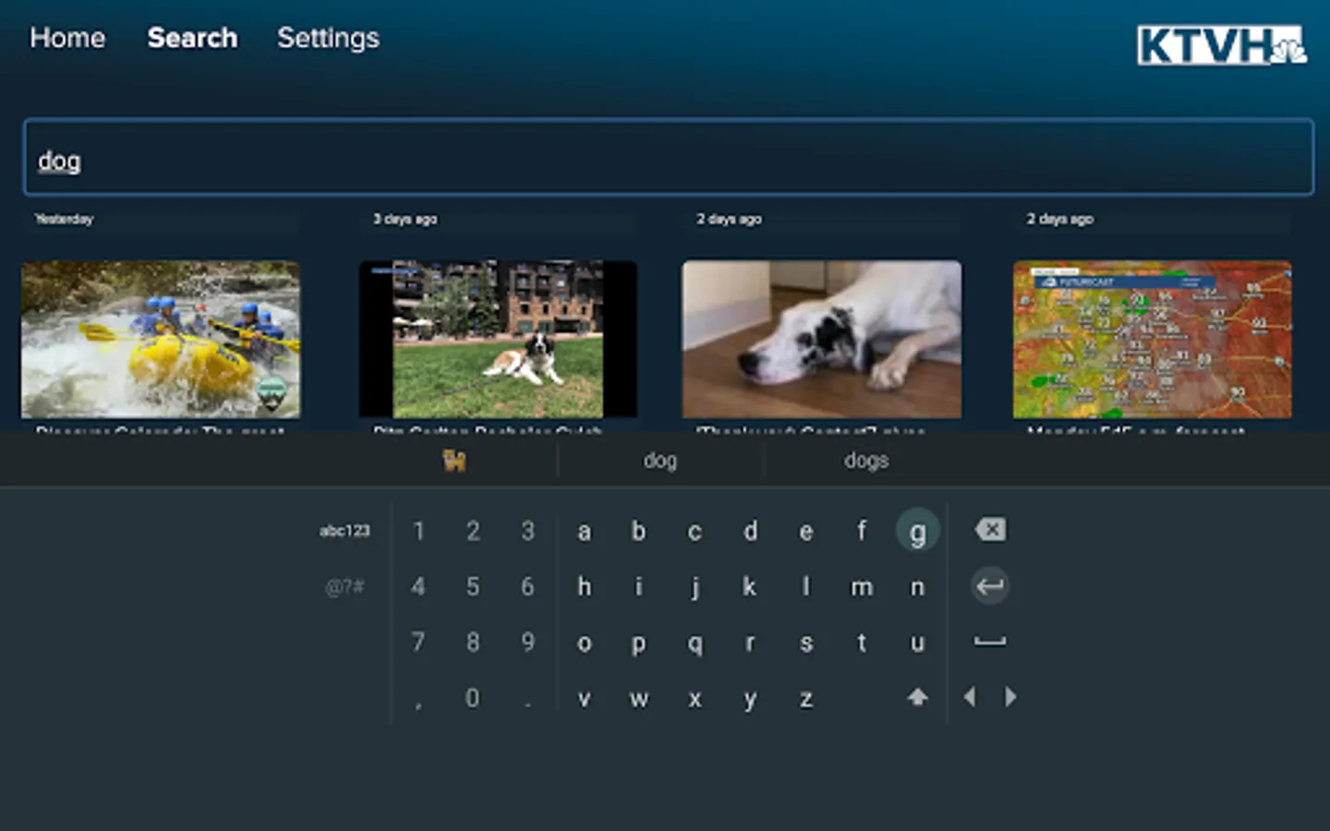
Task: Tap the number 2 key
Action: (x=473, y=531)
